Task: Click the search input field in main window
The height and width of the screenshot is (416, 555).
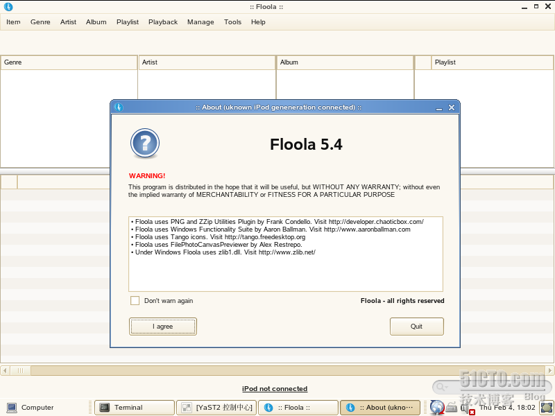Action: click(x=492, y=387)
